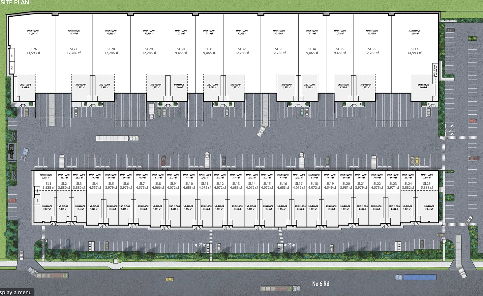Click SL37's 2nd floor 2,449 sf label
Image resolution: width=483 pixels, height=296 pixels.
[423, 86]
